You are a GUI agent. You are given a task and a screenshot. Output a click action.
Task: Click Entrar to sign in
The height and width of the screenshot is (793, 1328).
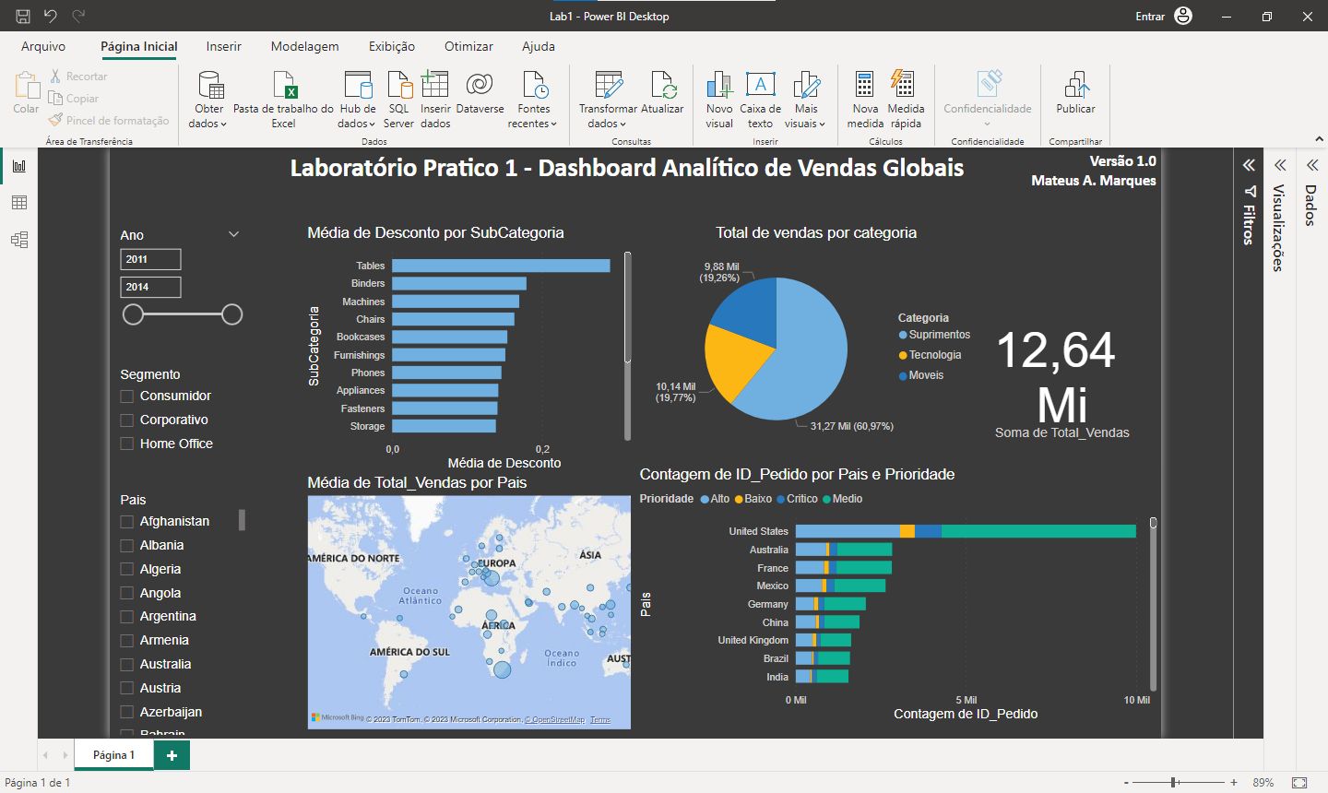click(x=1150, y=17)
